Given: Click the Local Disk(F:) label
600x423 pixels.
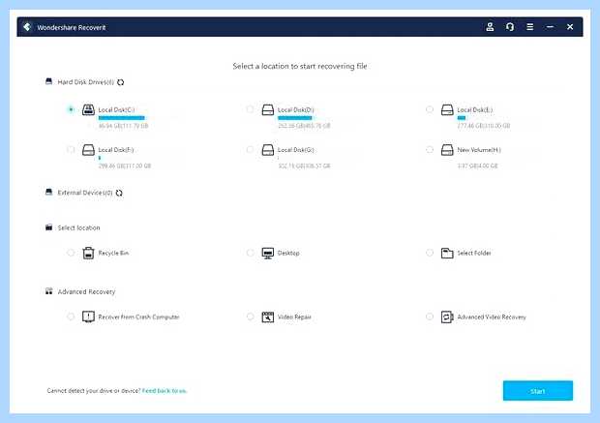Looking at the screenshot, I should pos(116,150).
